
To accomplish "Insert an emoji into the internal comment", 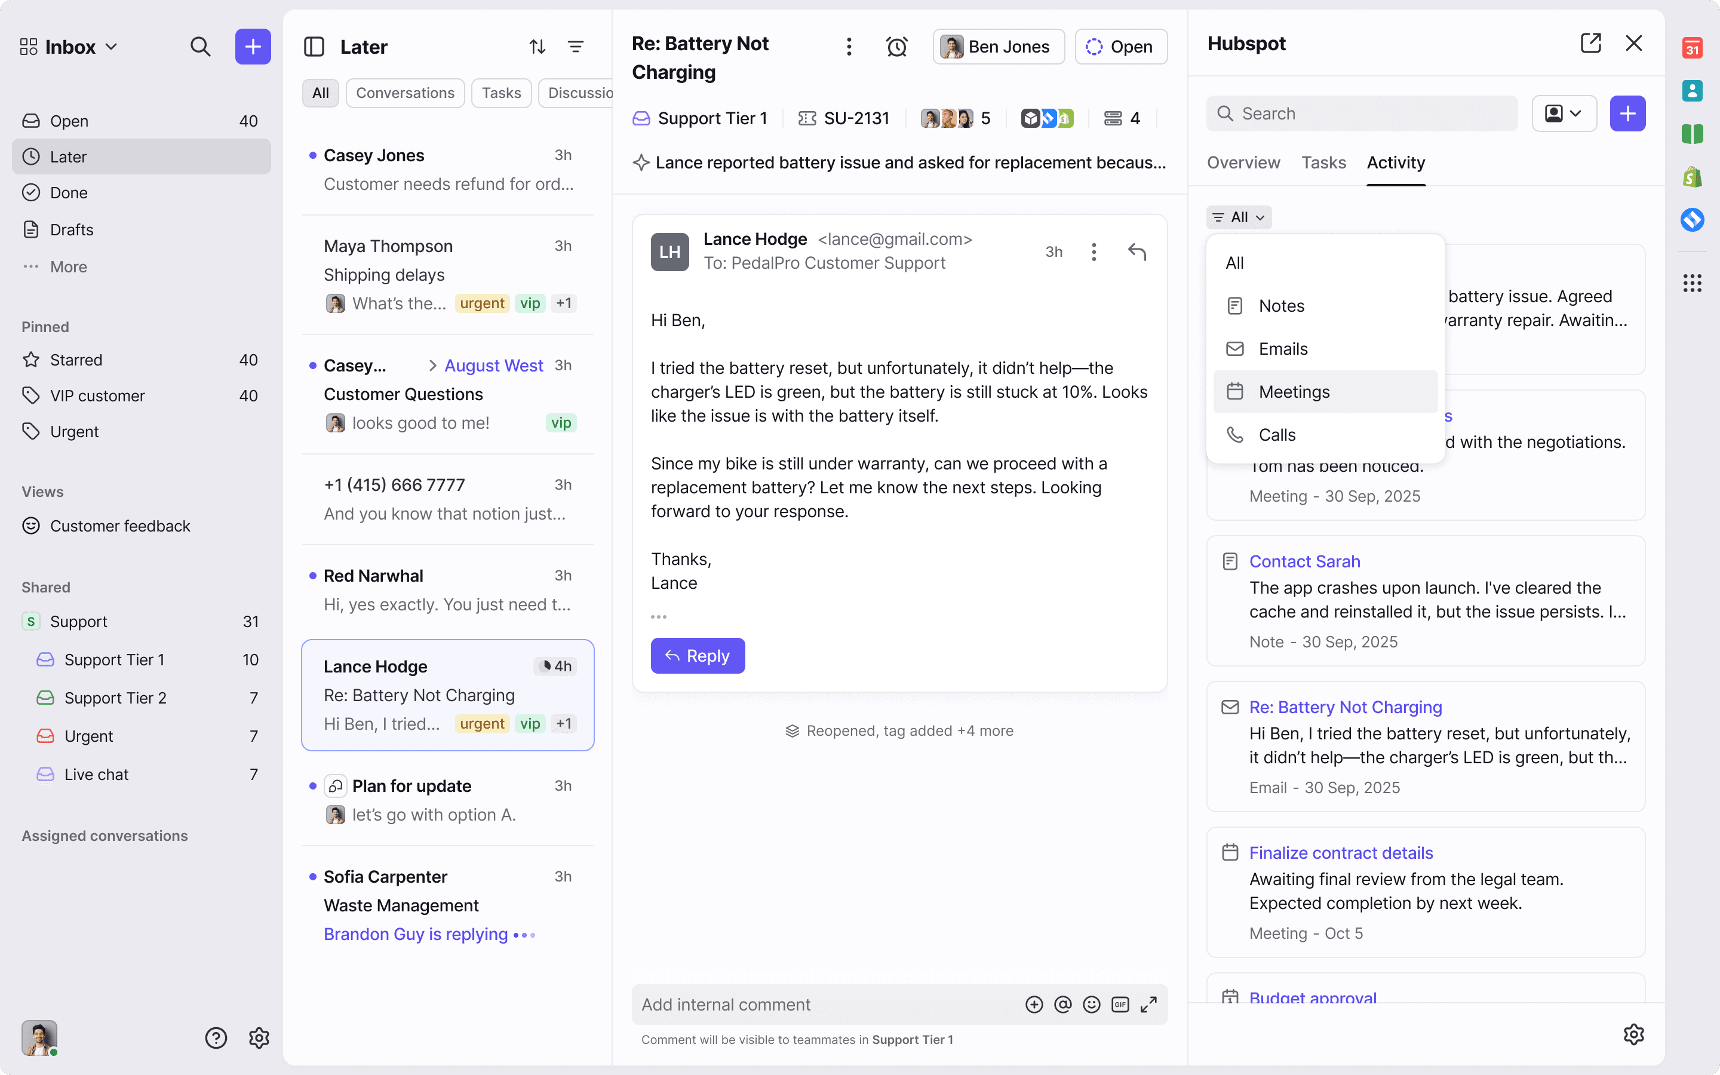I will click(x=1091, y=1004).
